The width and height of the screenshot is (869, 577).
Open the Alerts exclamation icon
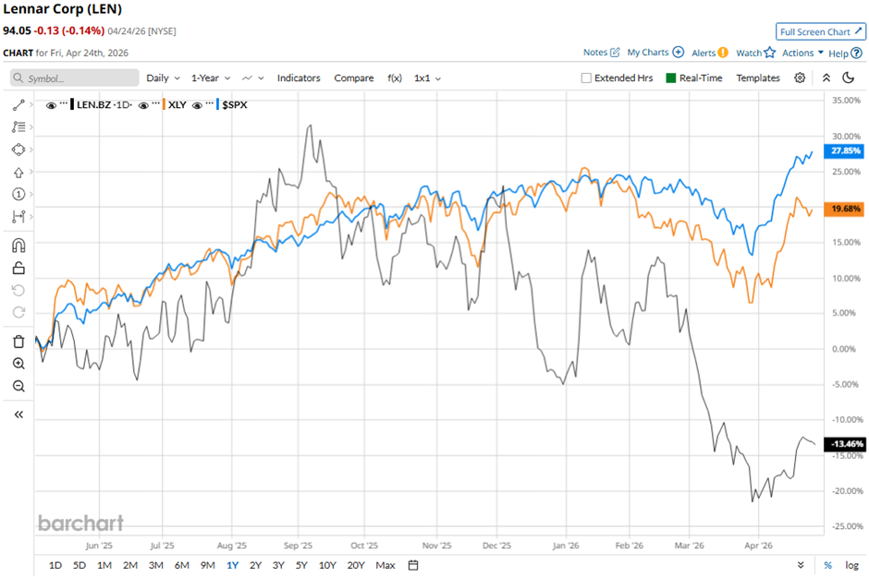point(723,53)
